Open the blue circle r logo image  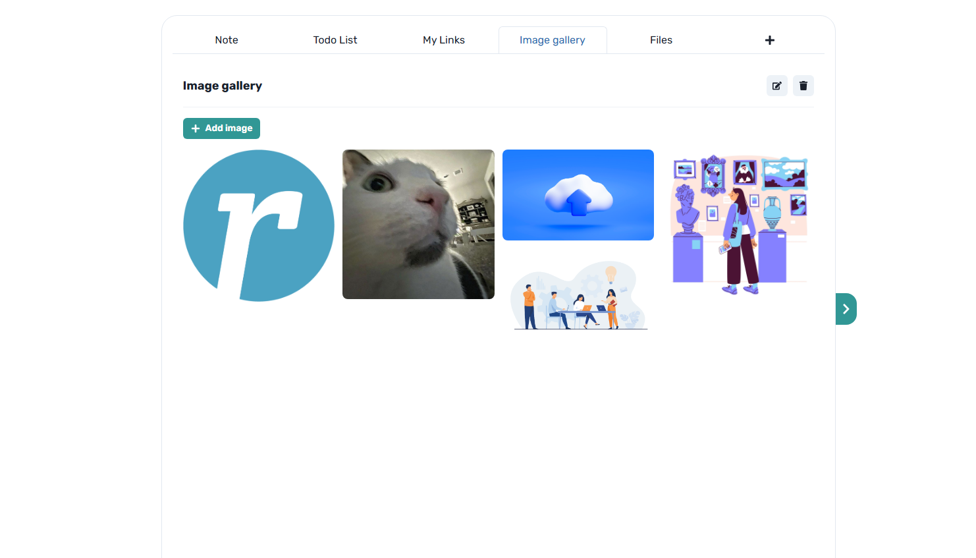[x=259, y=225]
